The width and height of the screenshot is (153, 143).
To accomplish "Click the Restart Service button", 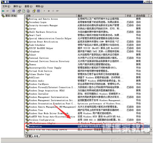I will [58, 11].
